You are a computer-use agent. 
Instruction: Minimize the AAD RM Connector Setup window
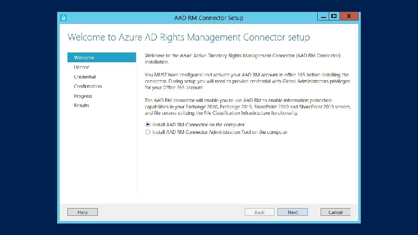click(x=324, y=16)
